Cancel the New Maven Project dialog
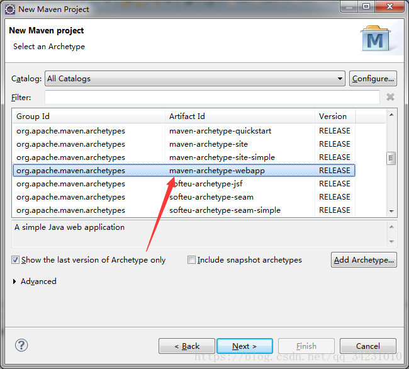 [x=368, y=346]
